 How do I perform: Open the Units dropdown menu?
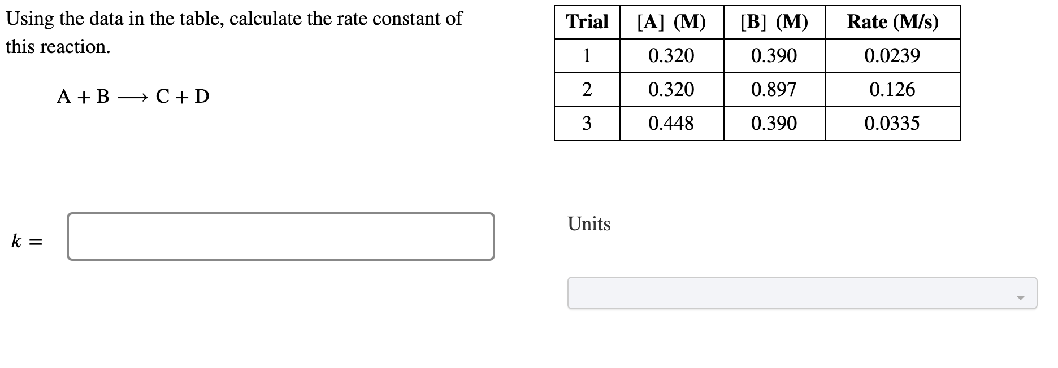tap(801, 293)
